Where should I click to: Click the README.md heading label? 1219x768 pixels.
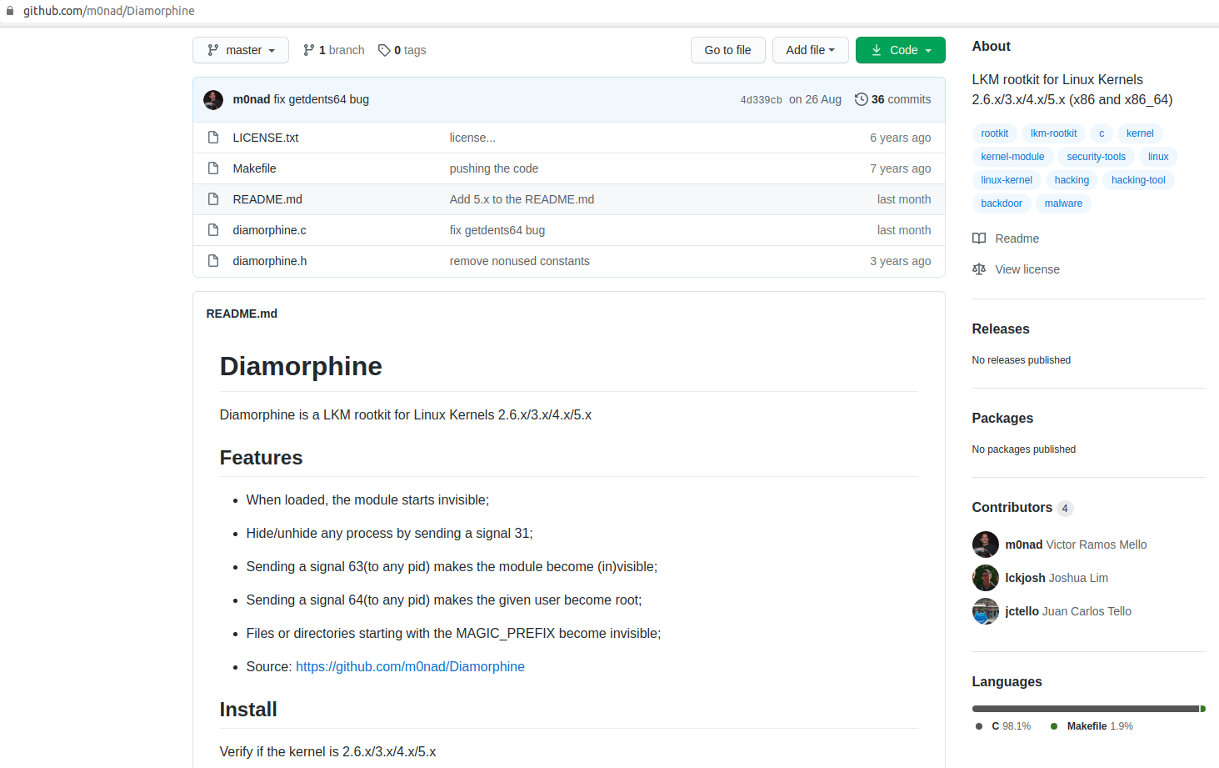point(242,314)
